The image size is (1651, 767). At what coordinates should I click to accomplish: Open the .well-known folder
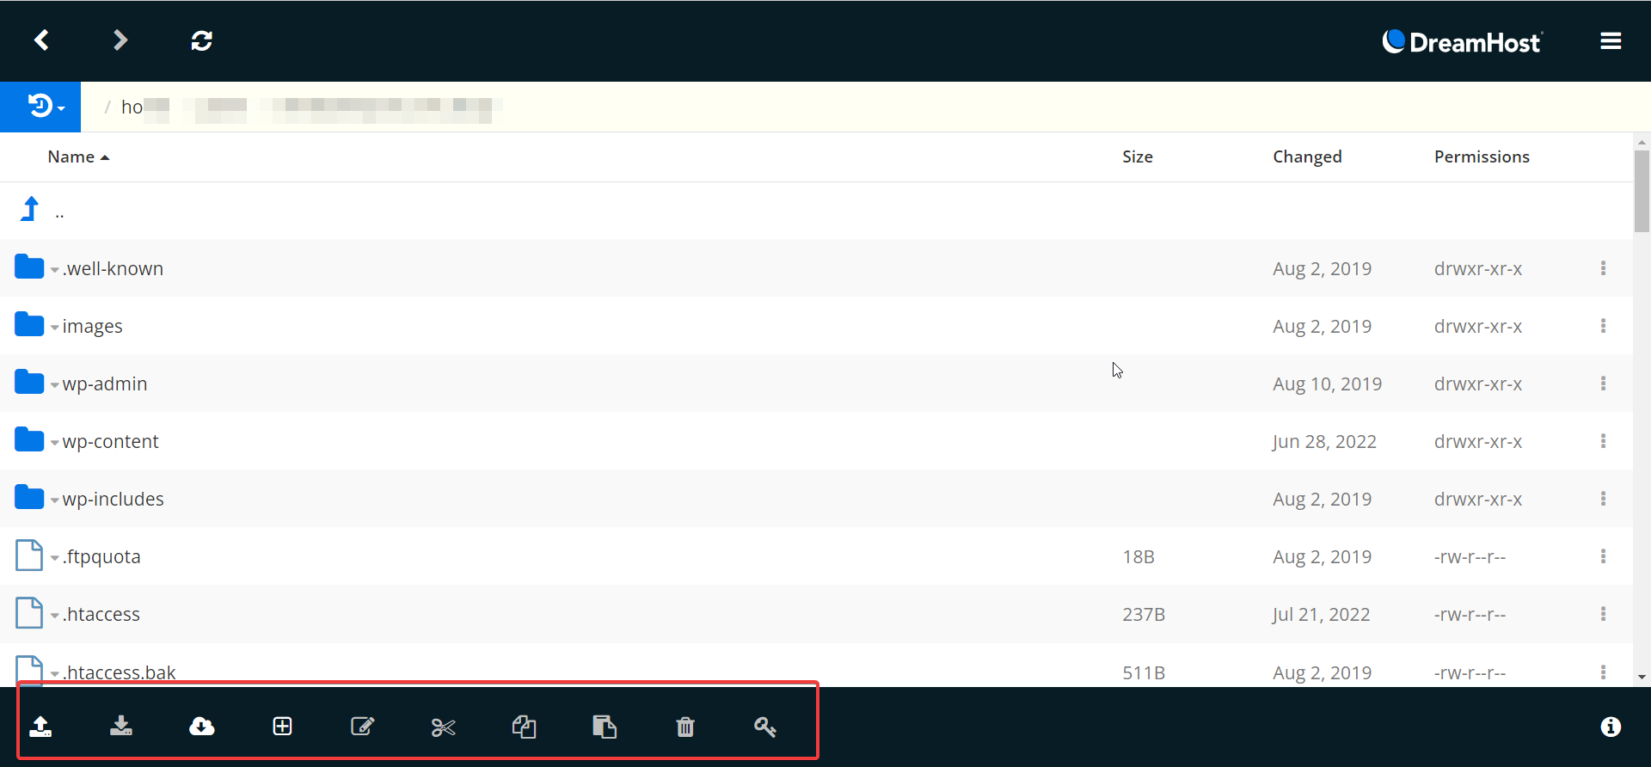pyautogui.click(x=113, y=268)
